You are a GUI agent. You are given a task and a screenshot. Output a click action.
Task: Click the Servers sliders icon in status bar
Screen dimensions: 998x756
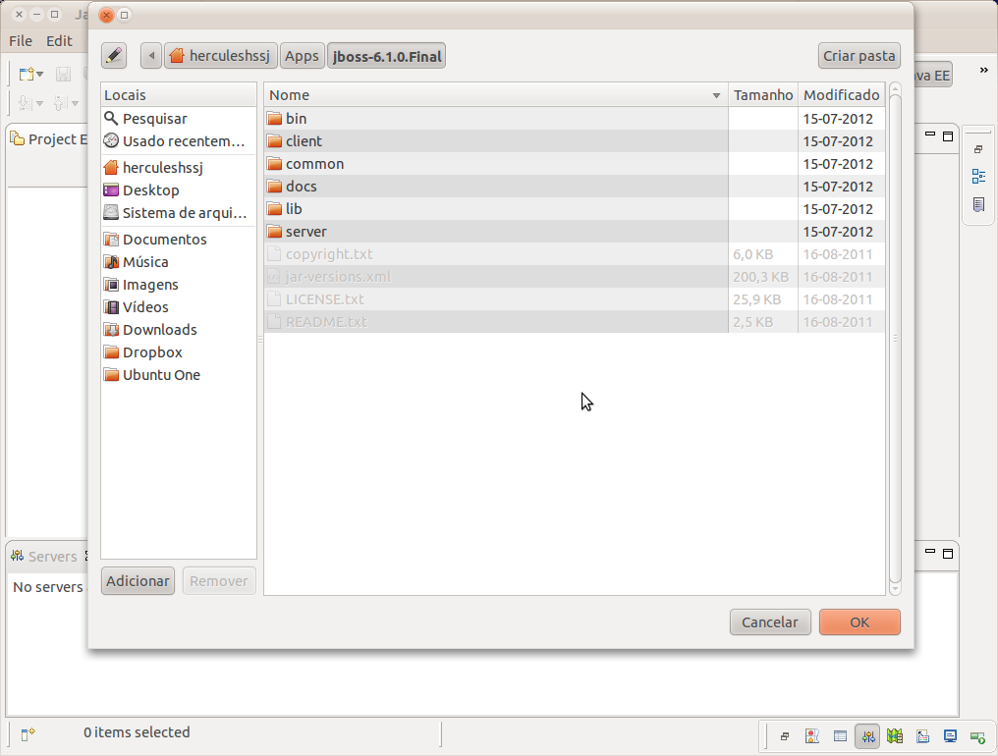(x=867, y=735)
